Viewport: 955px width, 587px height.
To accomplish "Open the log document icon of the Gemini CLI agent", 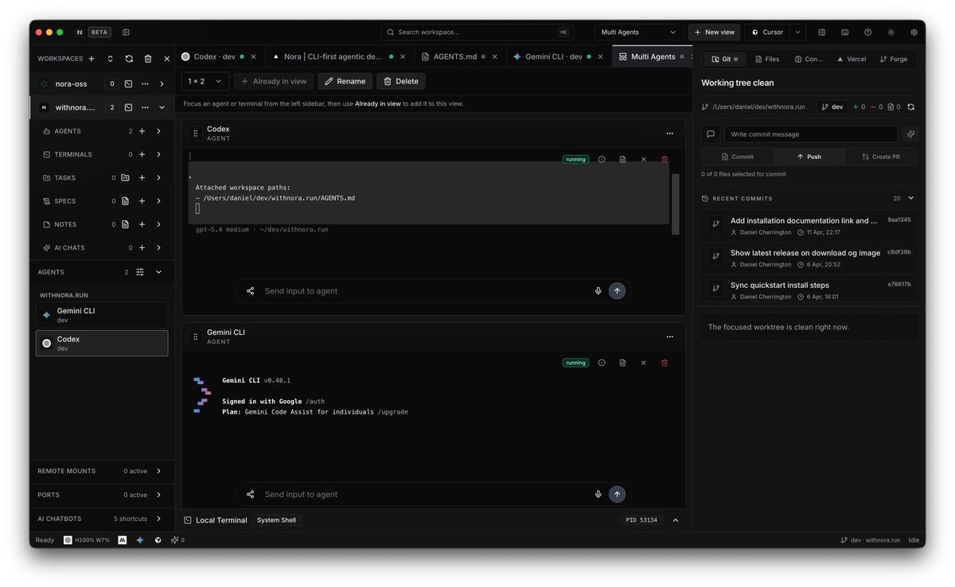I will [622, 363].
